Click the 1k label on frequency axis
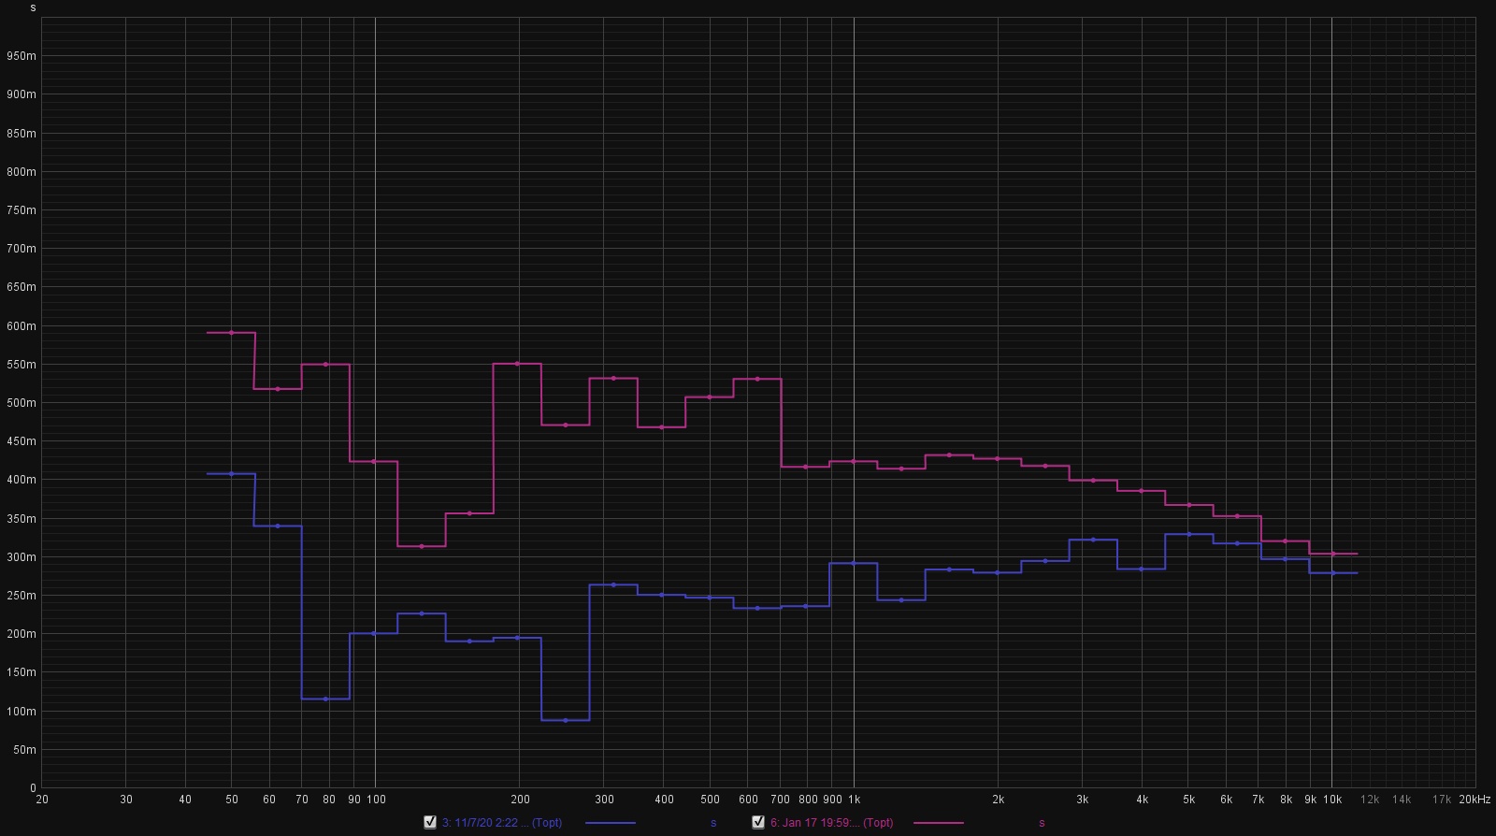This screenshot has height=836, width=1496. 854,800
